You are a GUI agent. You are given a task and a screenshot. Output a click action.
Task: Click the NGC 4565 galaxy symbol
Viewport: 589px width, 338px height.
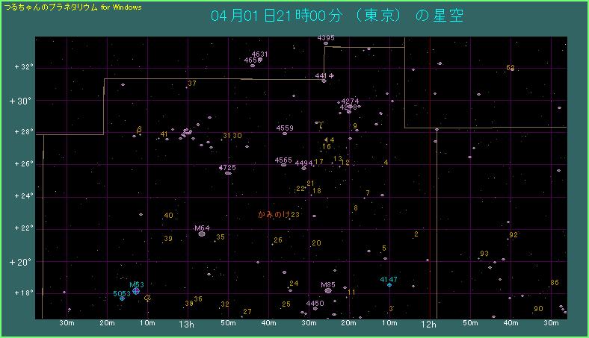coord(284,165)
